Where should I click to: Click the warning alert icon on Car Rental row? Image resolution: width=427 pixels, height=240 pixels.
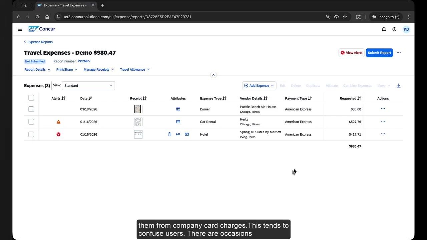[58, 122]
